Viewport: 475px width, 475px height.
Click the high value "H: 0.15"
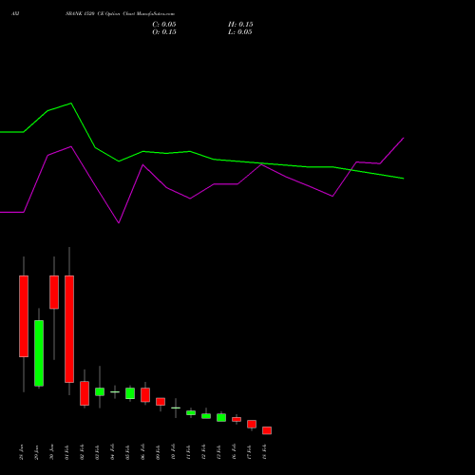(240, 25)
